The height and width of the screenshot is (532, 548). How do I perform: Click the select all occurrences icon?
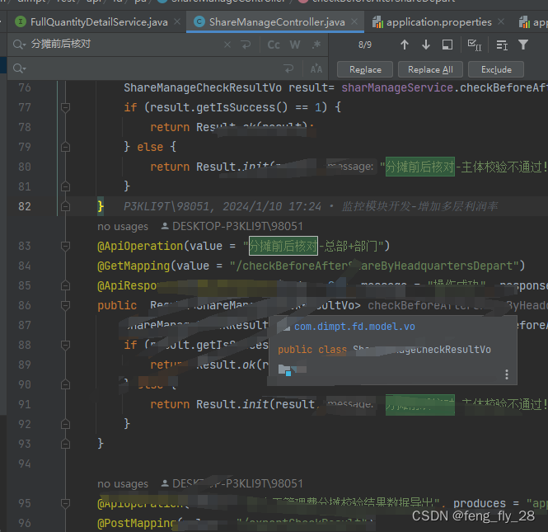coord(475,45)
